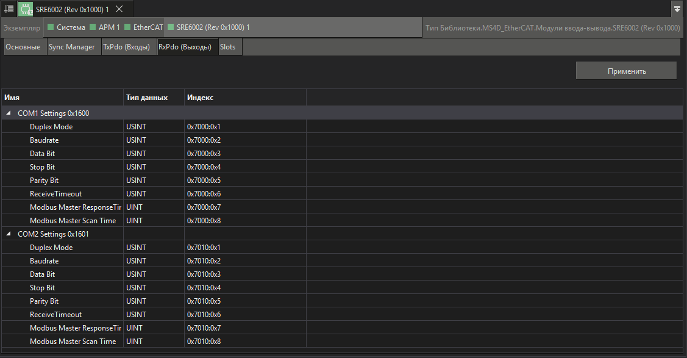The width and height of the screenshot is (687, 358).
Task: Select Data Bit row with index 0x7000:0x3
Action: (x=343, y=153)
